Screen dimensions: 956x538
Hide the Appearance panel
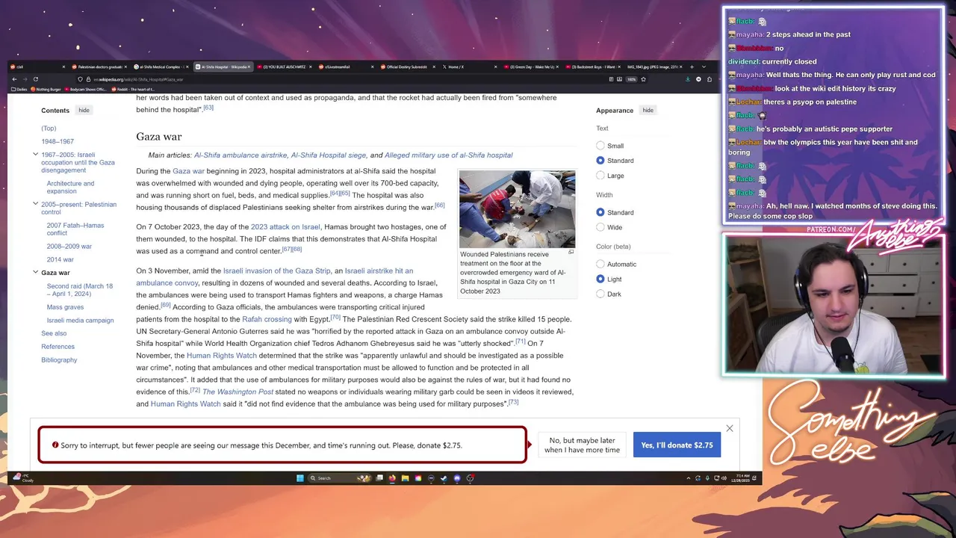(648, 111)
